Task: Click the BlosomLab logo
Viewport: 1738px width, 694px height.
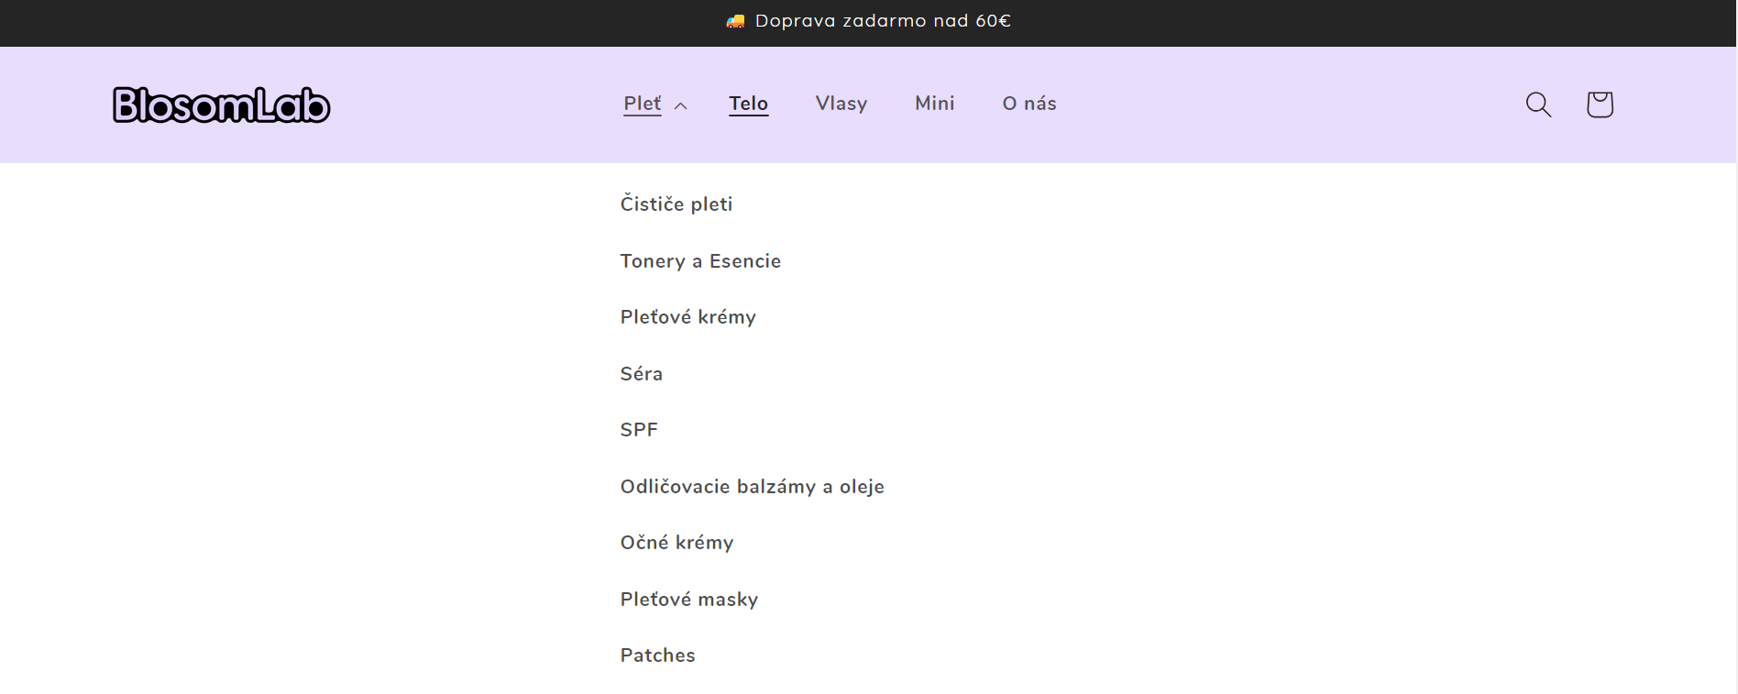Action: point(221,105)
